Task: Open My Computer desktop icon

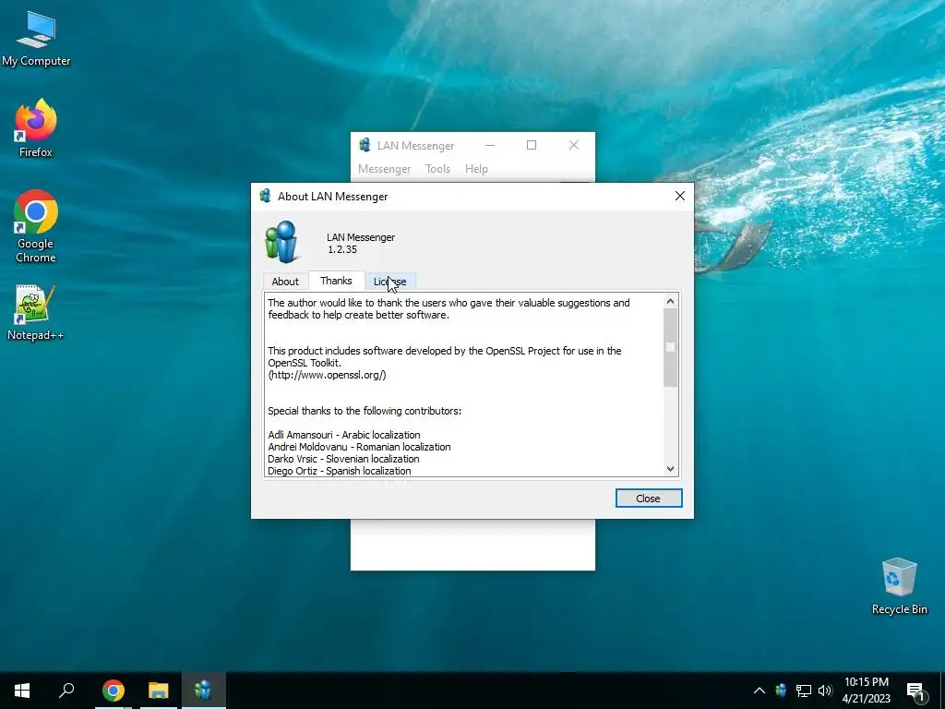Action: [x=36, y=39]
